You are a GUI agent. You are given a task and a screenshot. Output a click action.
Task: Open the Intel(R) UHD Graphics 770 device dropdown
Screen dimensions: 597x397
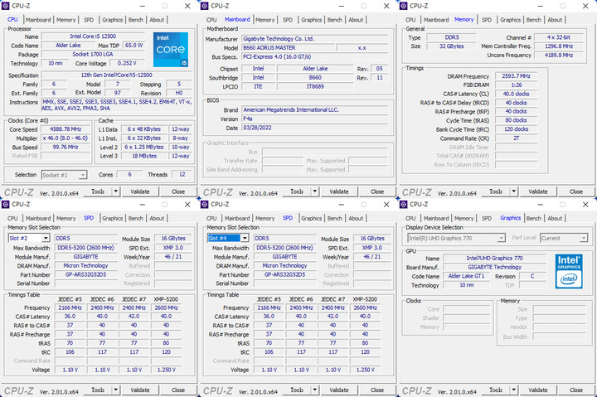point(501,238)
